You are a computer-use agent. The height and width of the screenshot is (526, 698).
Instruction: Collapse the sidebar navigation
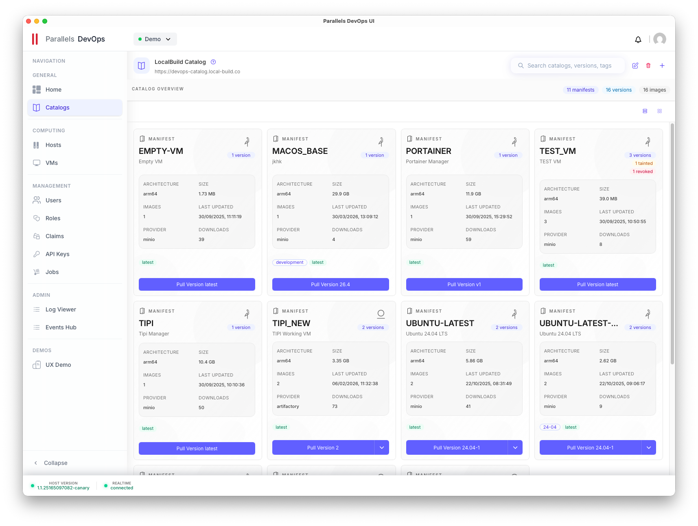50,463
